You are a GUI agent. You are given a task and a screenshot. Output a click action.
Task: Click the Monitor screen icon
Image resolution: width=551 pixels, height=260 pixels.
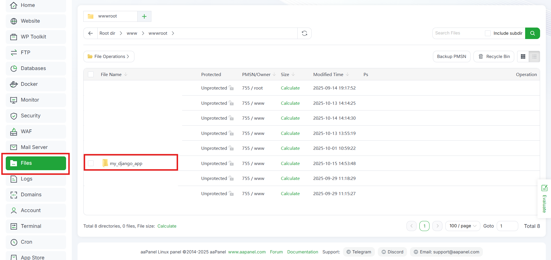(x=14, y=100)
